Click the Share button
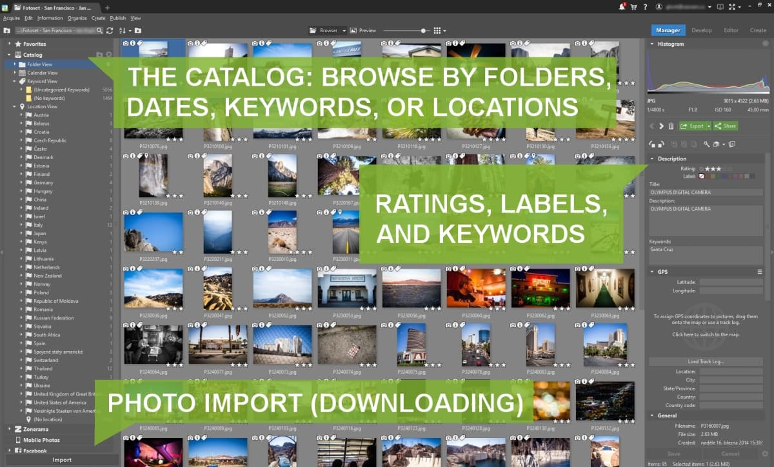The height and width of the screenshot is (467, 774). pyautogui.click(x=726, y=126)
